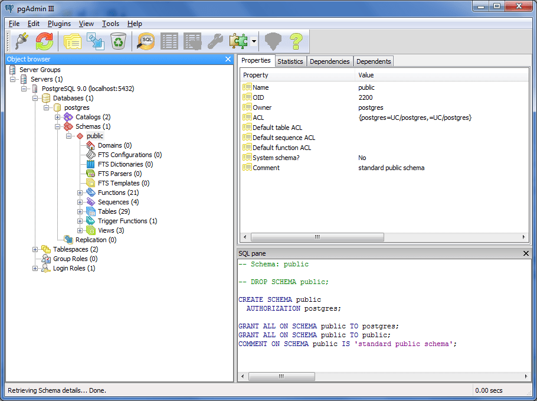This screenshot has width=537, height=401.
Task: Expand the Tables (29) node
Action: coord(80,211)
